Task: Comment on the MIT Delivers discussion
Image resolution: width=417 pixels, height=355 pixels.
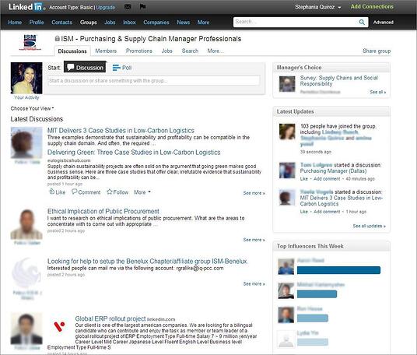Action: coord(86,192)
